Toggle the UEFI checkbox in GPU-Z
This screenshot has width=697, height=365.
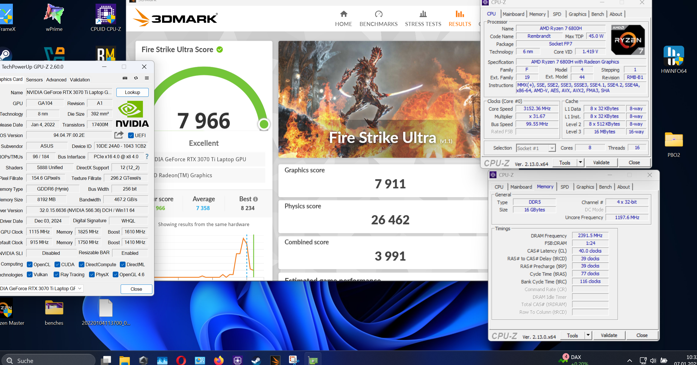point(131,135)
